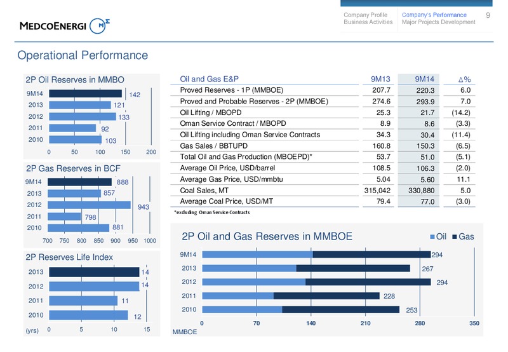This screenshot has height=352, width=508.
Task: Click the excluding Oman Service Contracts footnote
Action: [212, 212]
